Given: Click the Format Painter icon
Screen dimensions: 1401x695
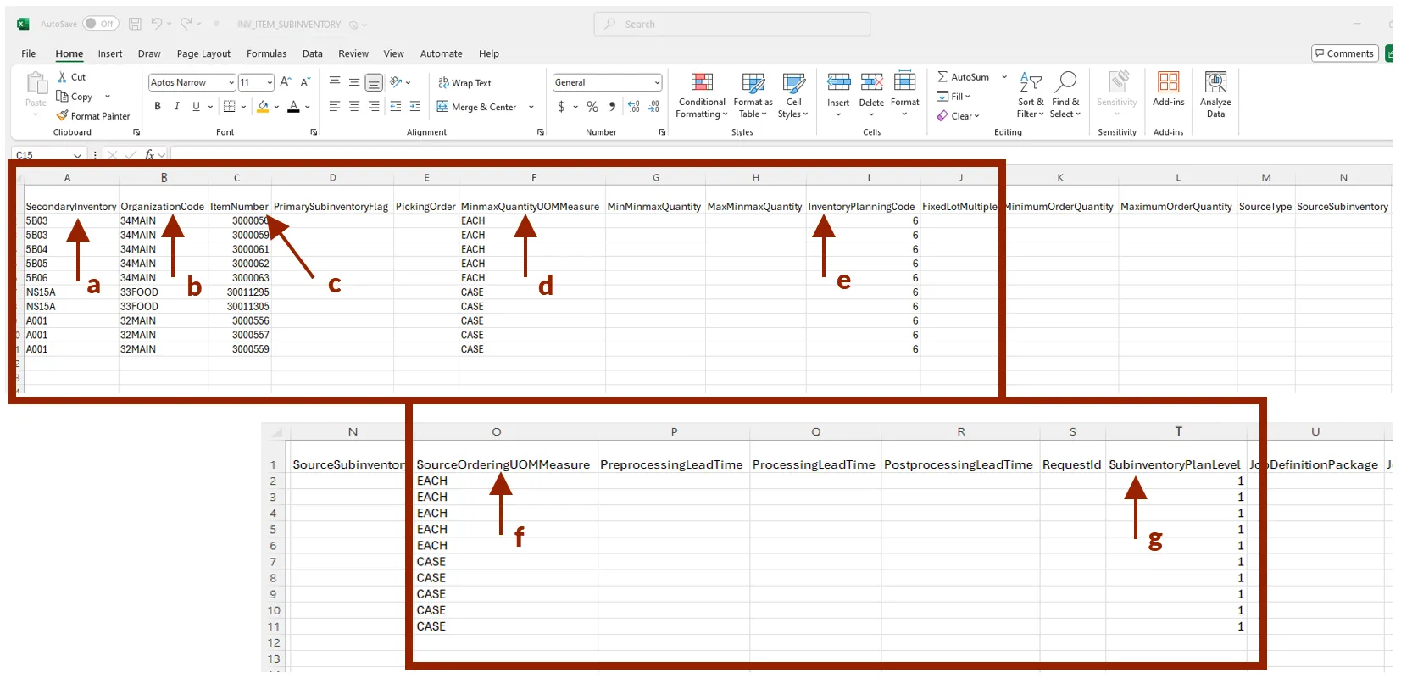Looking at the screenshot, I should pyautogui.click(x=63, y=116).
